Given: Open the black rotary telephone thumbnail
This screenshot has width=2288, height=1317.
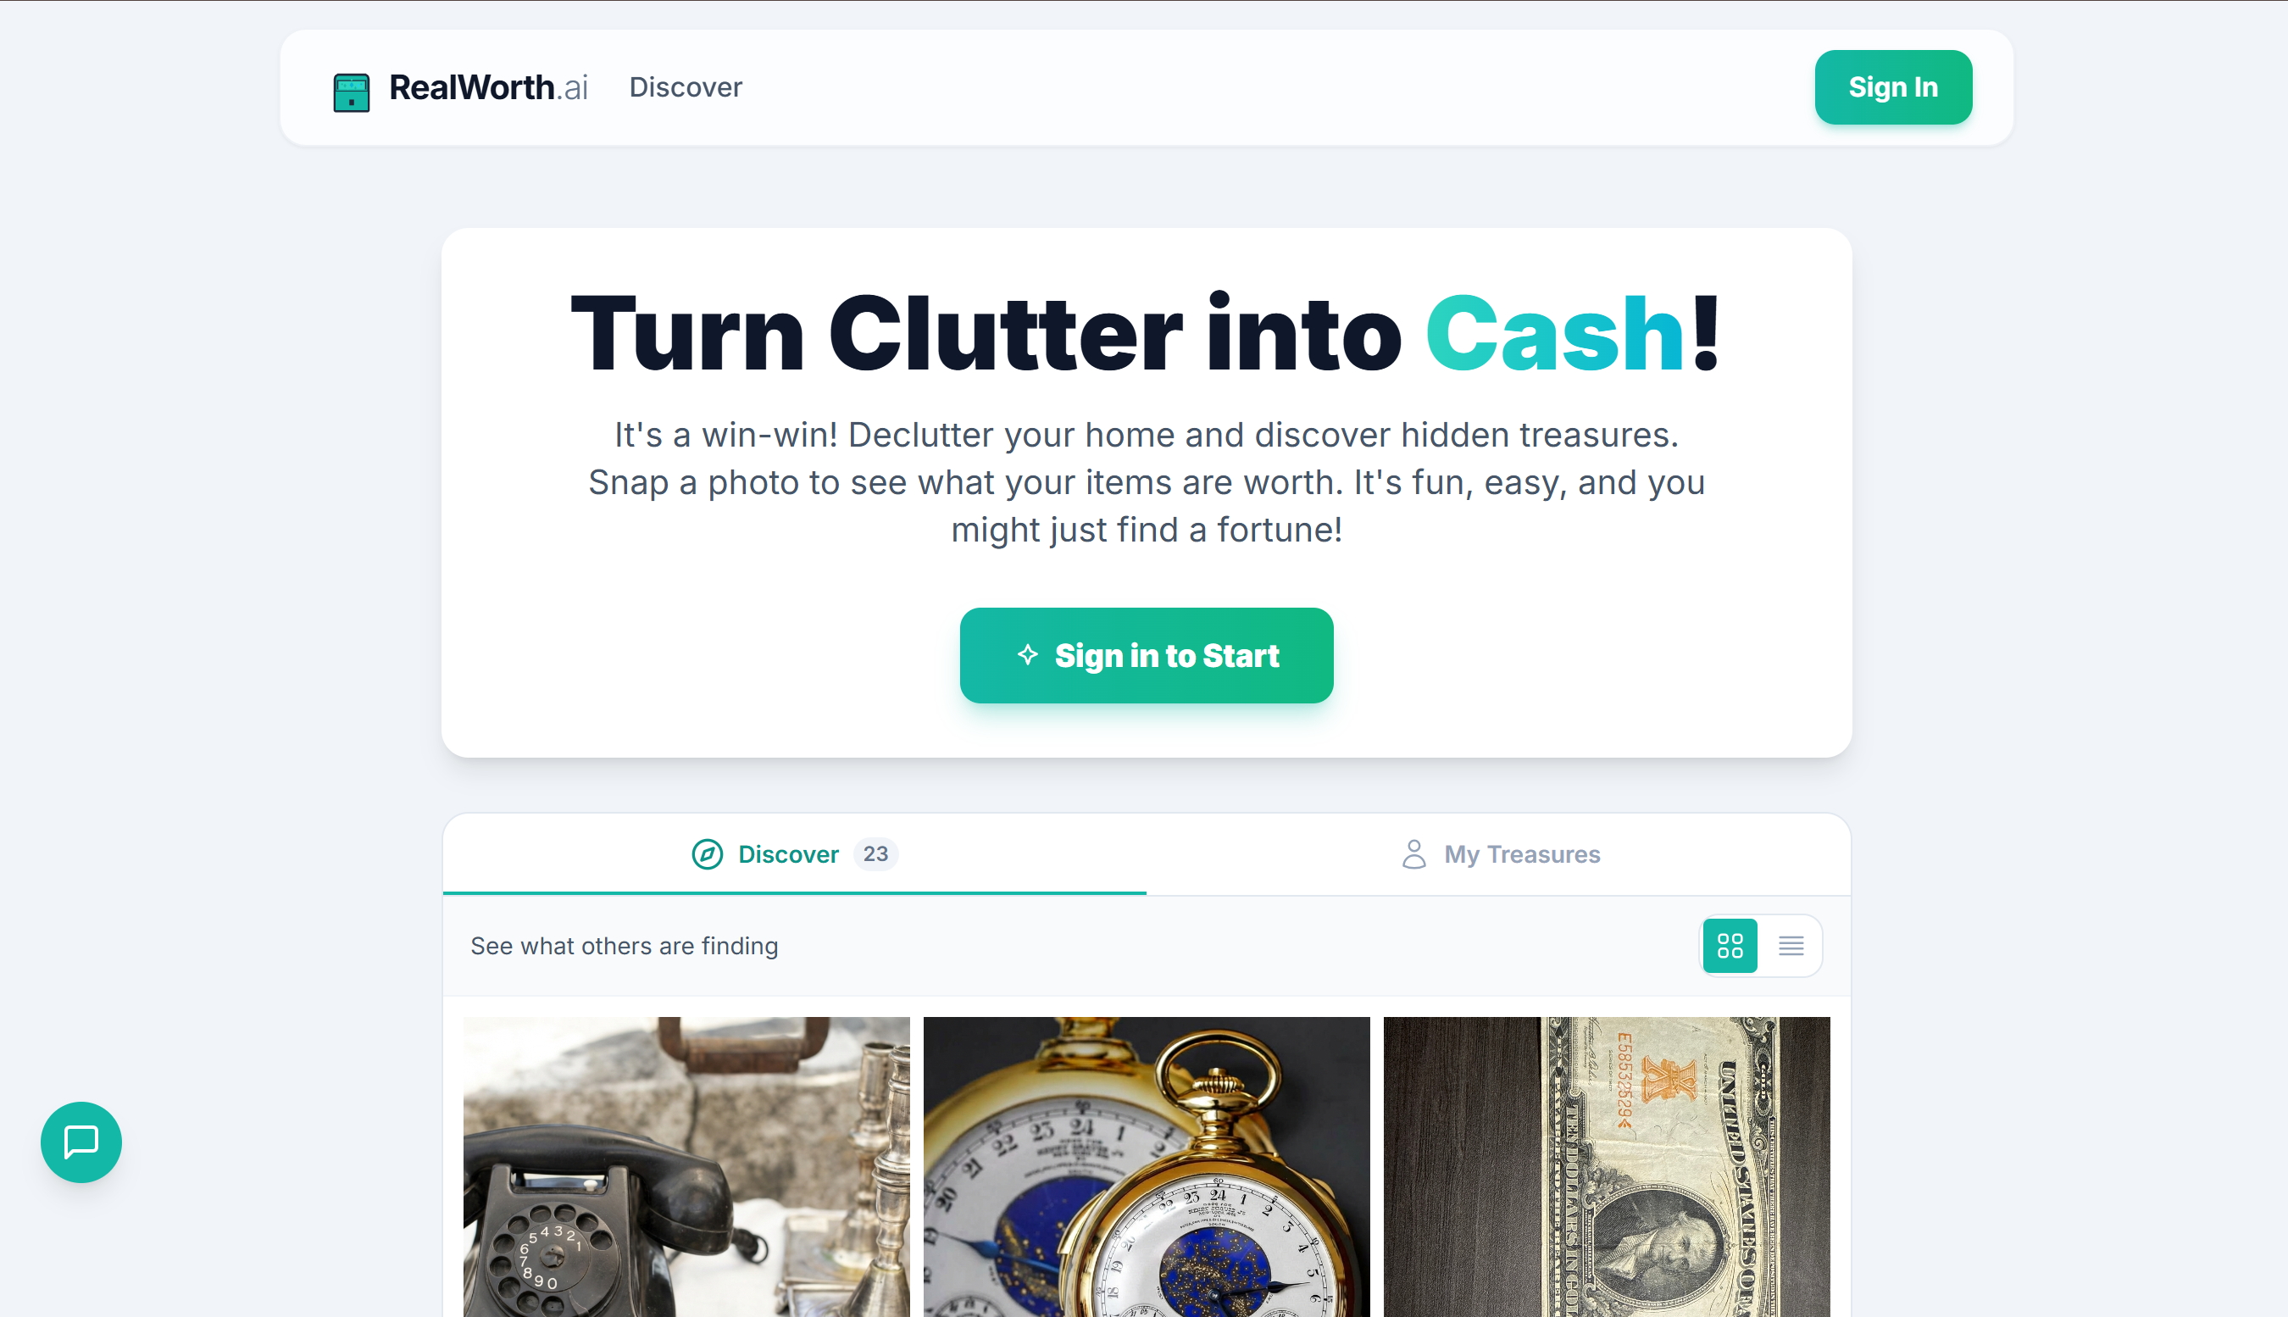Looking at the screenshot, I should click(x=686, y=1166).
